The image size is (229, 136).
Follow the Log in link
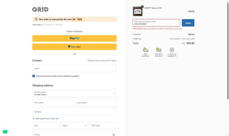[x=114, y=60]
